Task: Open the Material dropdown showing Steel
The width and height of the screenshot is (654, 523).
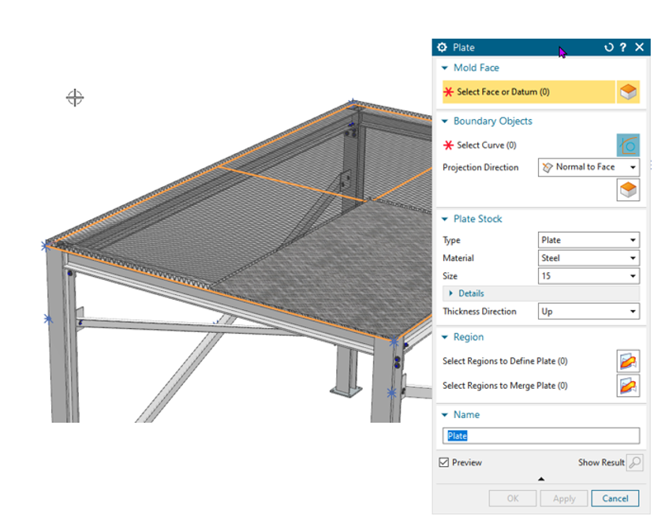Action: click(x=589, y=258)
